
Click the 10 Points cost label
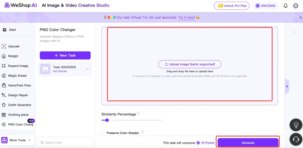pyautogui.click(x=208, y=143)
